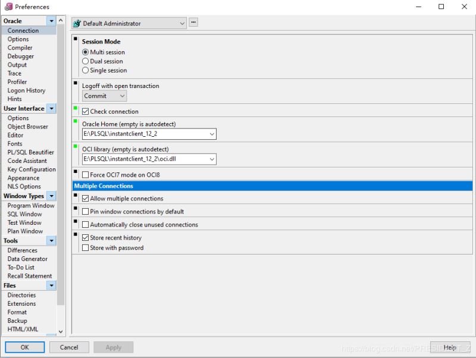Enable Force OCI7 mode on OCI8
This screenshot has height=358, width=476.
(85, 175)
